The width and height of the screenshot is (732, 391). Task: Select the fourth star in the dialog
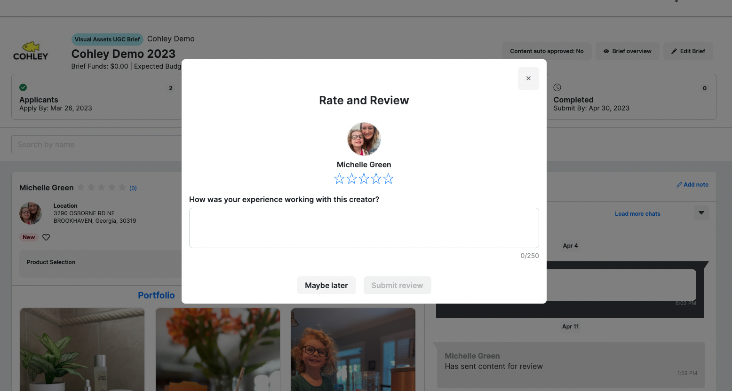click(x=376, y=179)
